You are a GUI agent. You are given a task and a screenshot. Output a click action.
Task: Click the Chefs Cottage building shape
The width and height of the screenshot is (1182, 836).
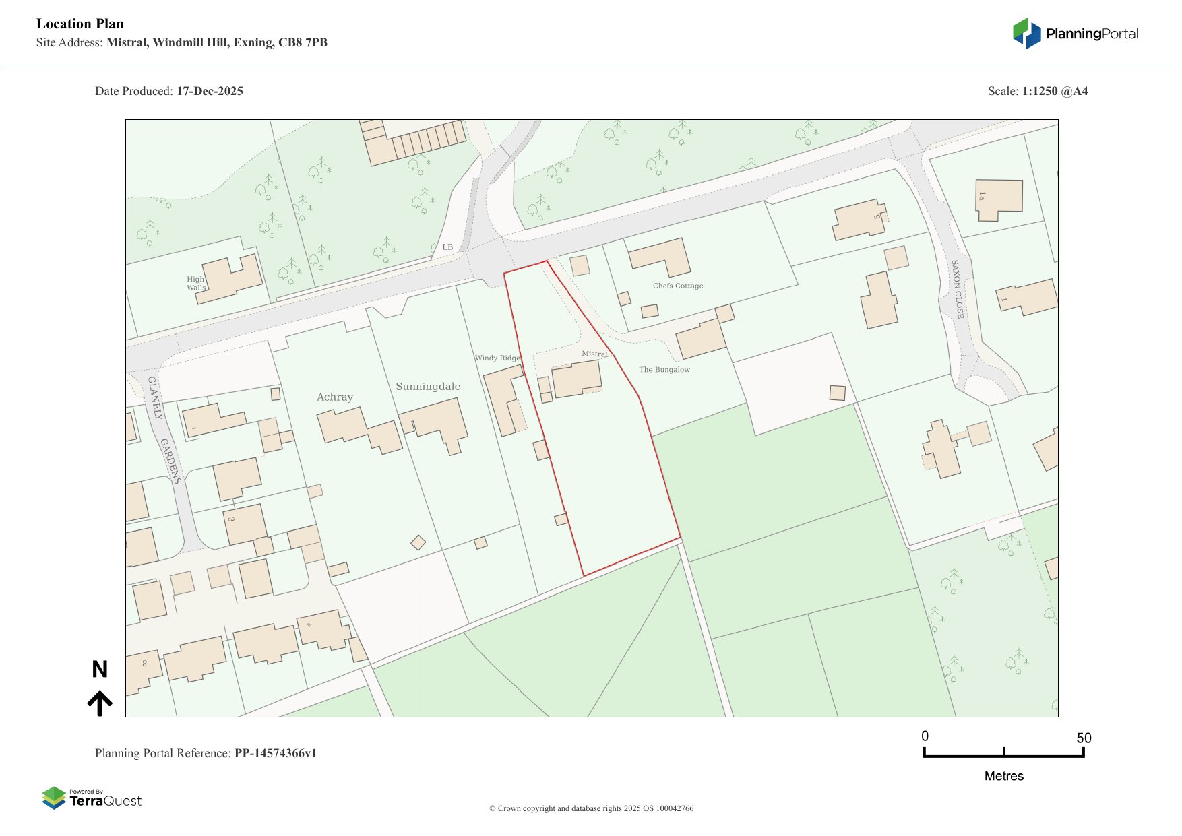coord(660,256)
